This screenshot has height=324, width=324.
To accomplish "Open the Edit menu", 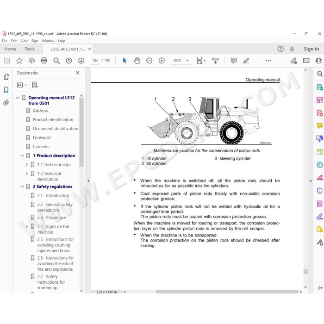I will [14, 41].
